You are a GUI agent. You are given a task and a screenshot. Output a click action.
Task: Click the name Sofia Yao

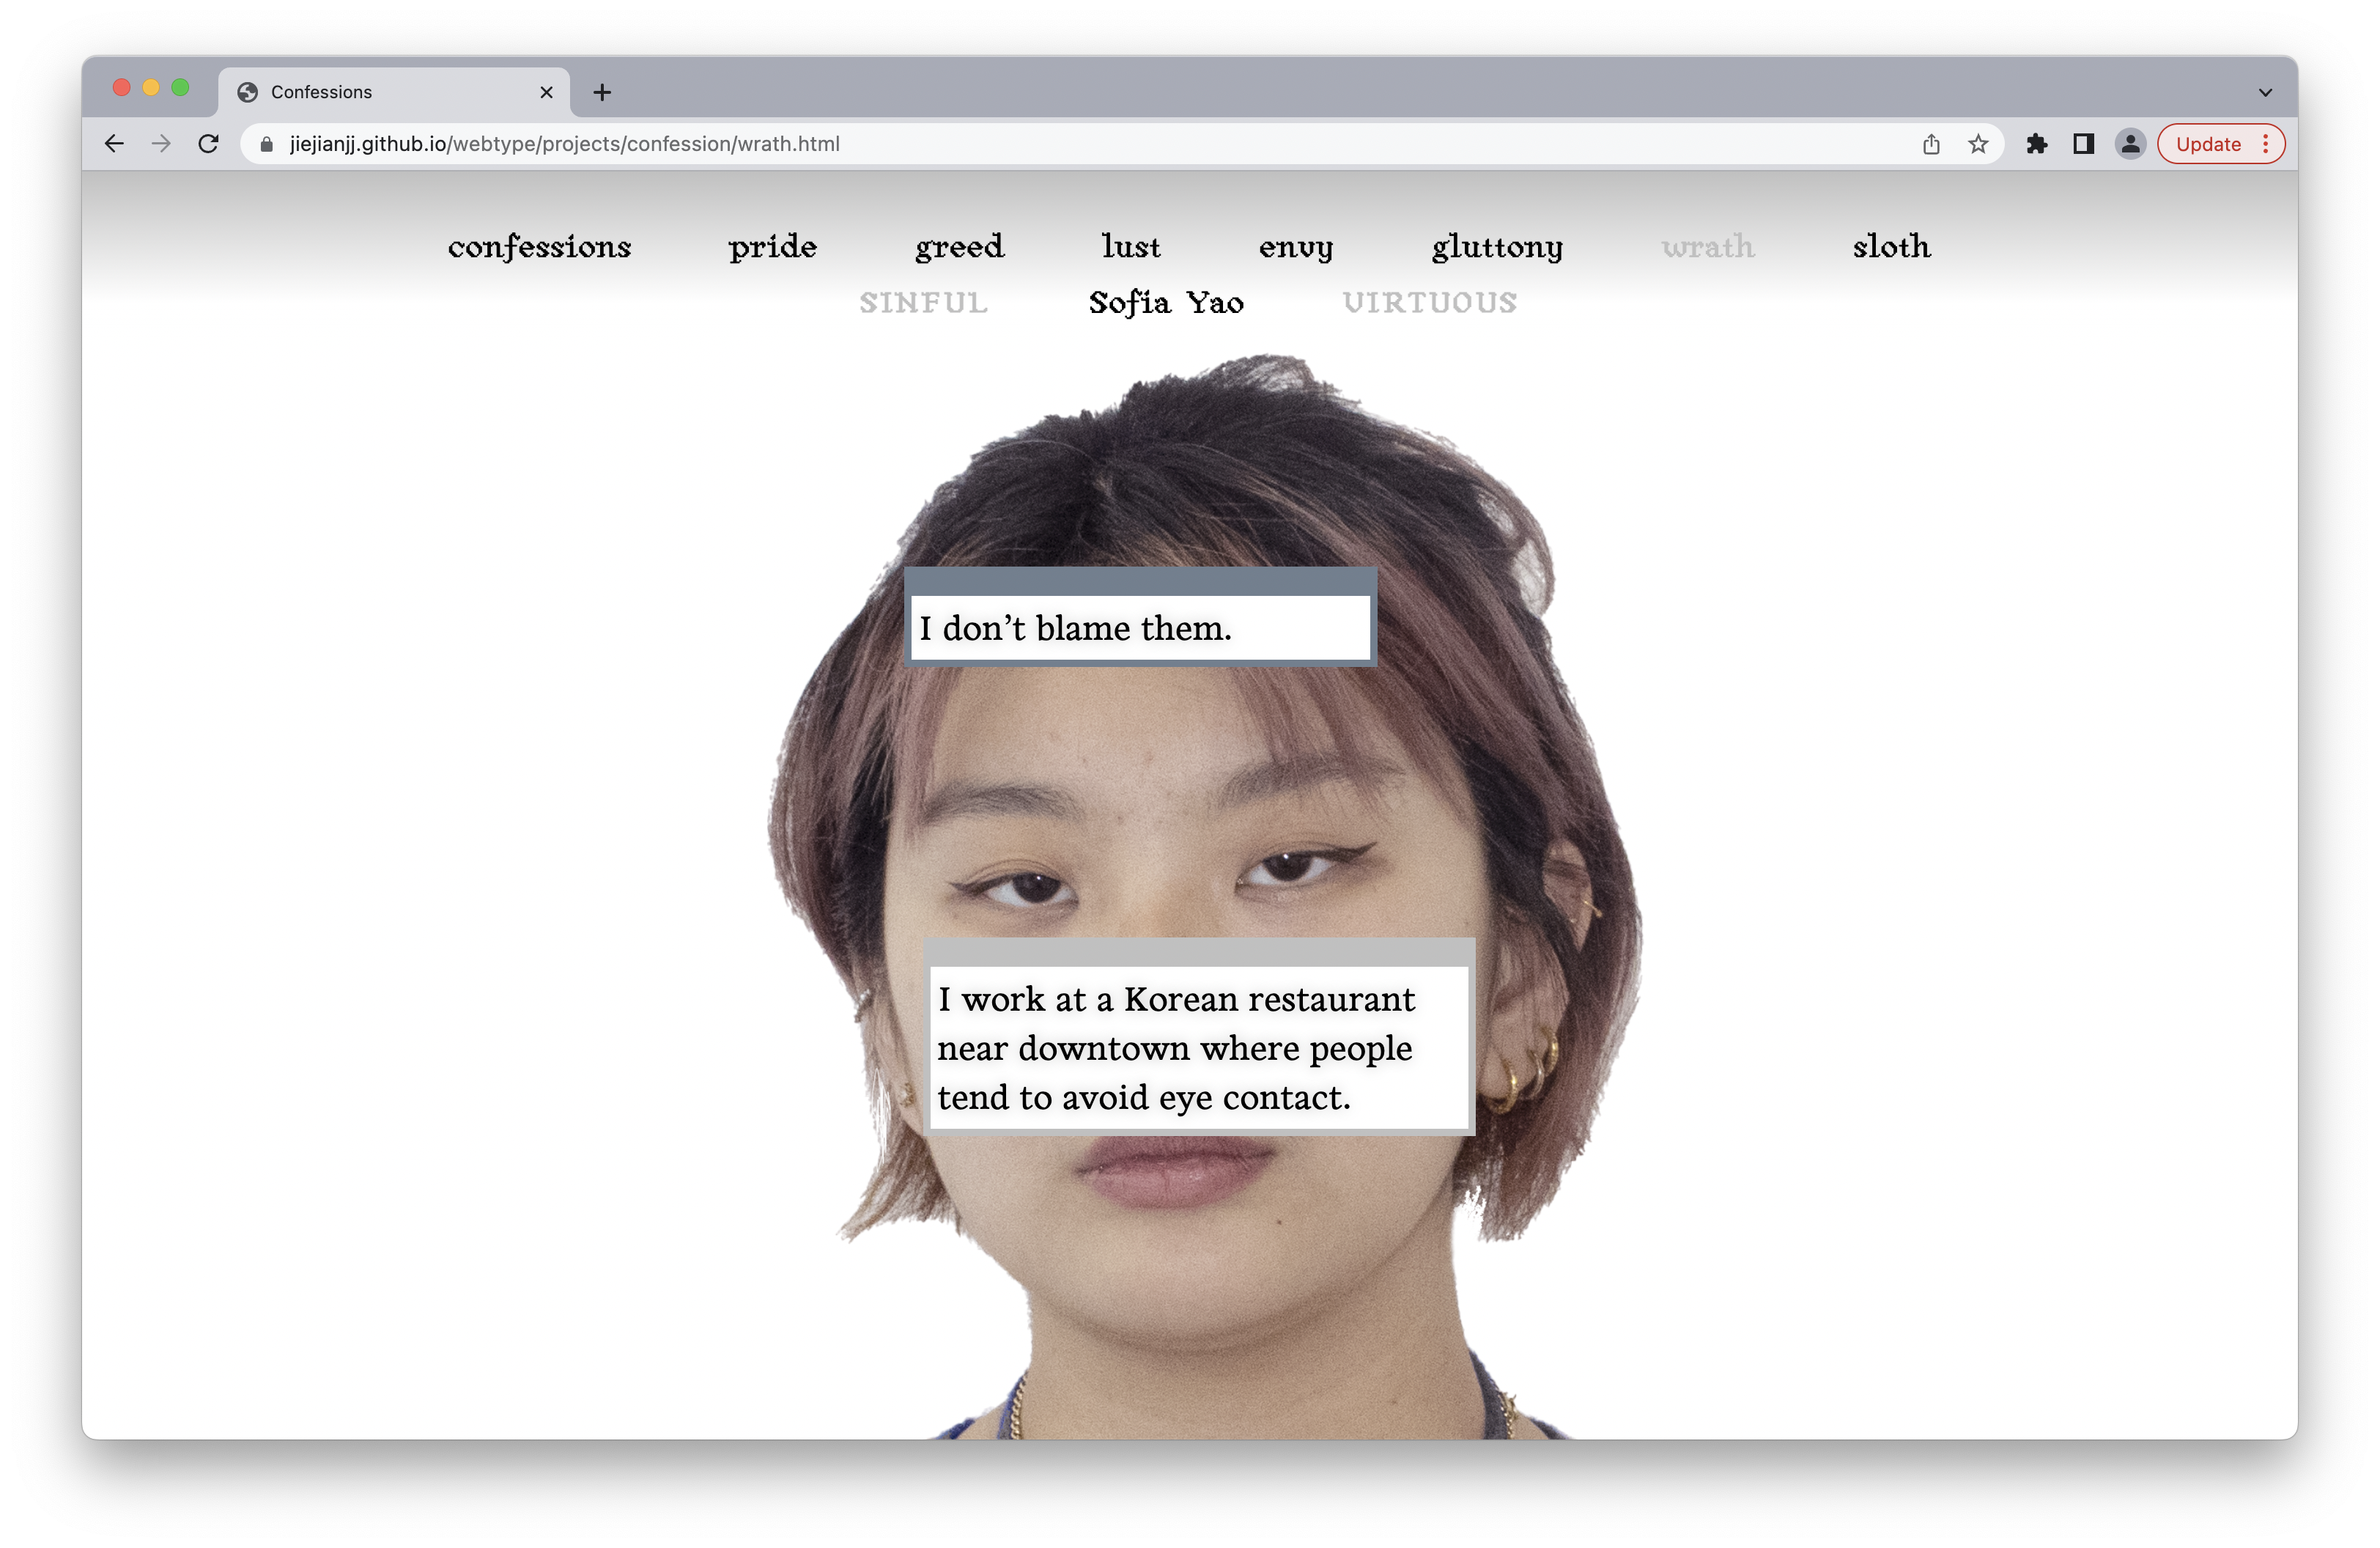(1166, 303)
